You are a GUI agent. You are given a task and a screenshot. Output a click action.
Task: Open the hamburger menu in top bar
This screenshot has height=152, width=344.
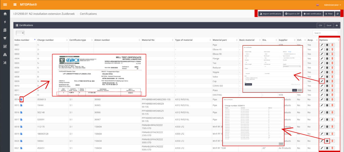click(x=5, y=5)
